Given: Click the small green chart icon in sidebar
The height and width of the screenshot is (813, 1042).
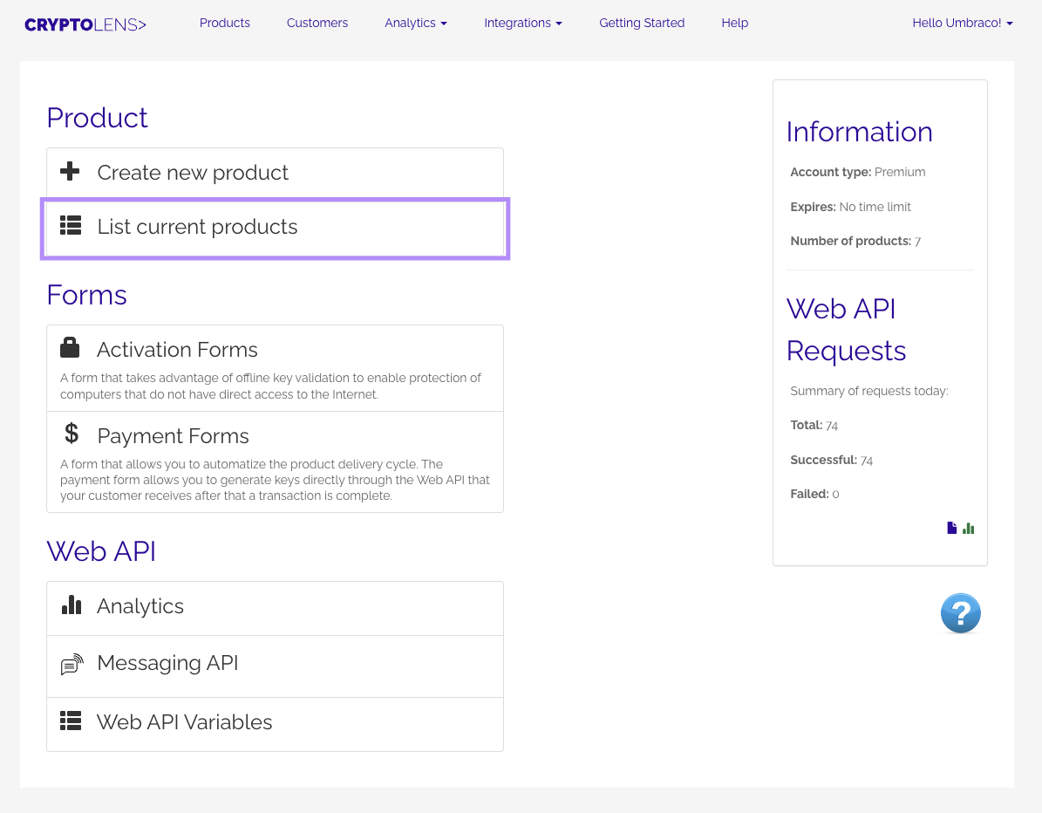Looking at the screenshot, I should coord(968,528).
